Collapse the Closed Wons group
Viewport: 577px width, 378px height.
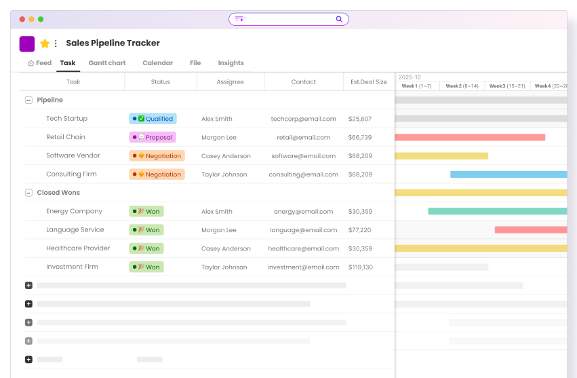click(28, 193)
